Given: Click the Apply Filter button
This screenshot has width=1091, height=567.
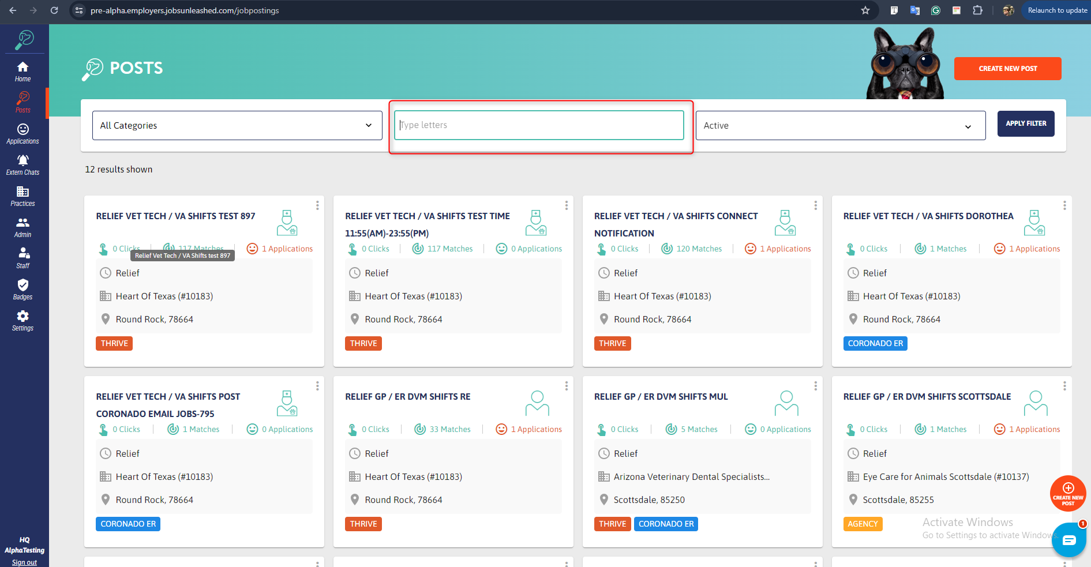Looking at the screenshot, I should tap(1026, 123).
